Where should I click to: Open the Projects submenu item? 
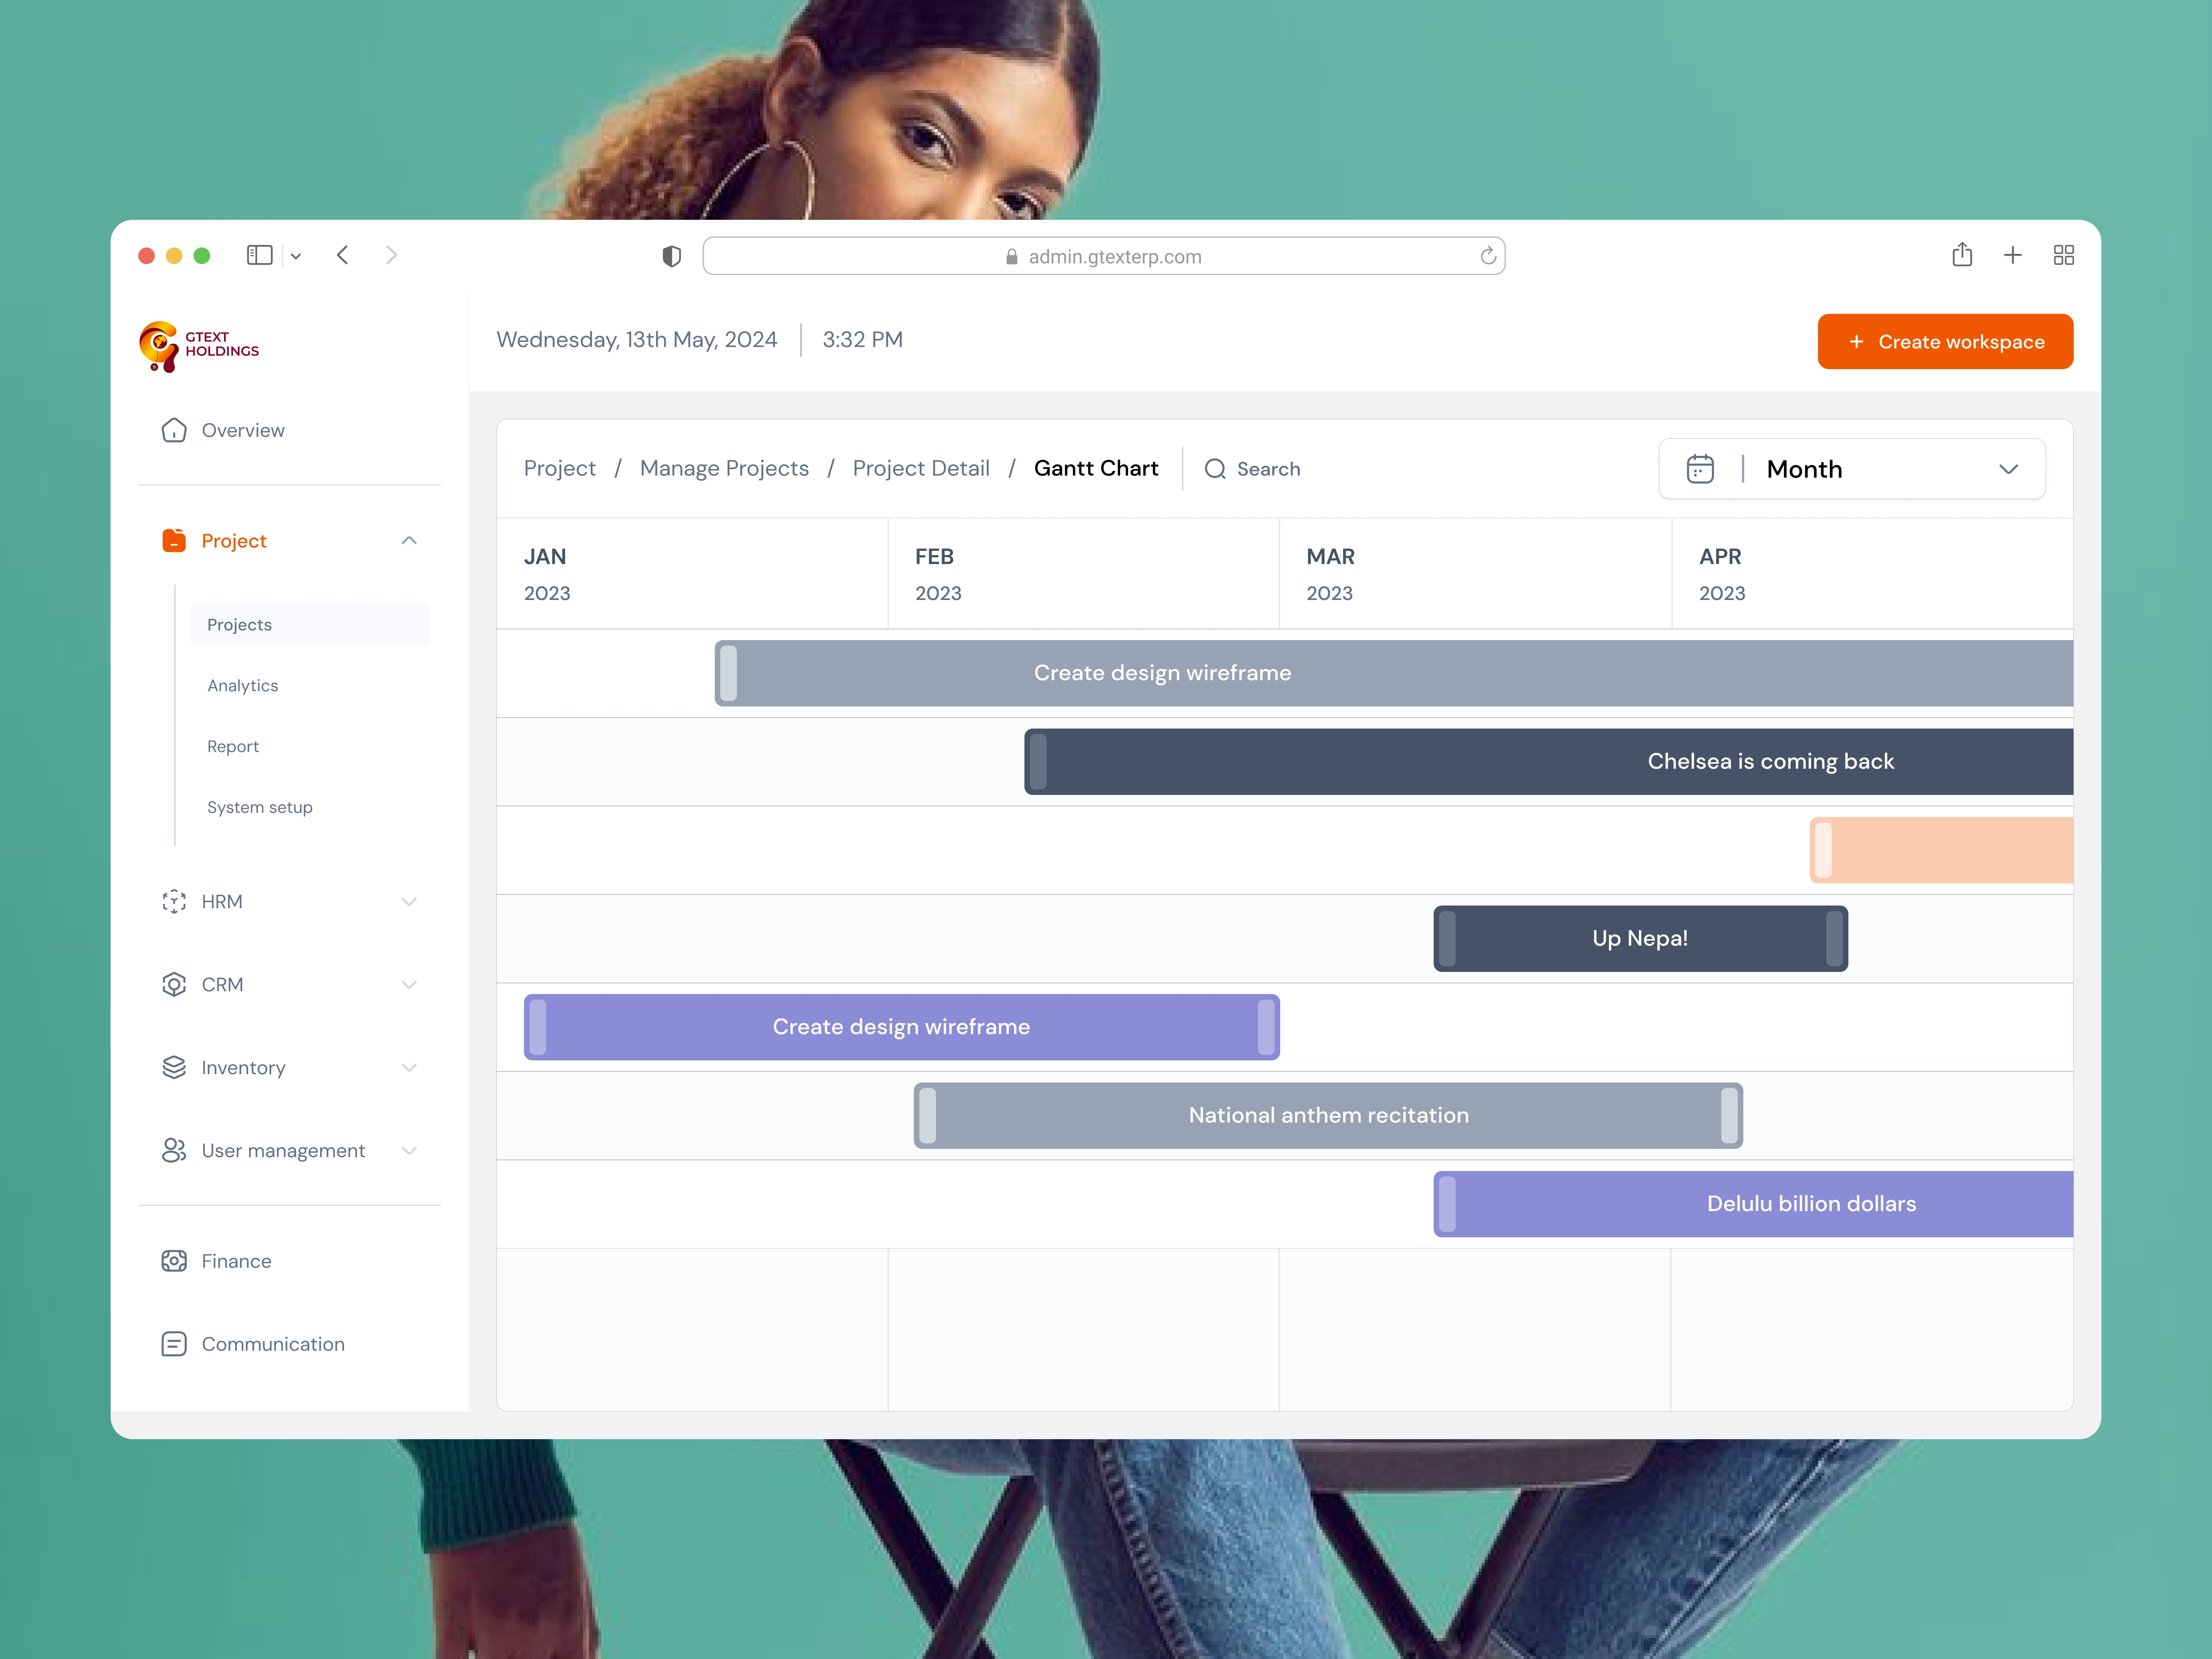tap(310, 625)
